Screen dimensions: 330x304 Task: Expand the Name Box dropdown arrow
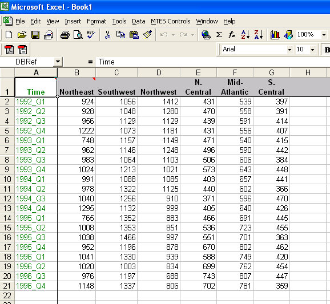(x=58, y=62)
